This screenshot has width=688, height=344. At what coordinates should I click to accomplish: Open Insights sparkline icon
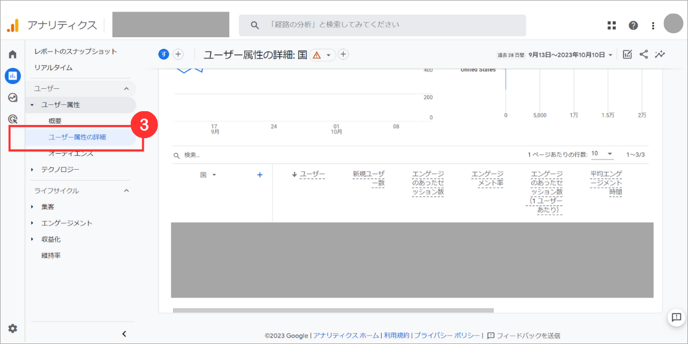660,54
